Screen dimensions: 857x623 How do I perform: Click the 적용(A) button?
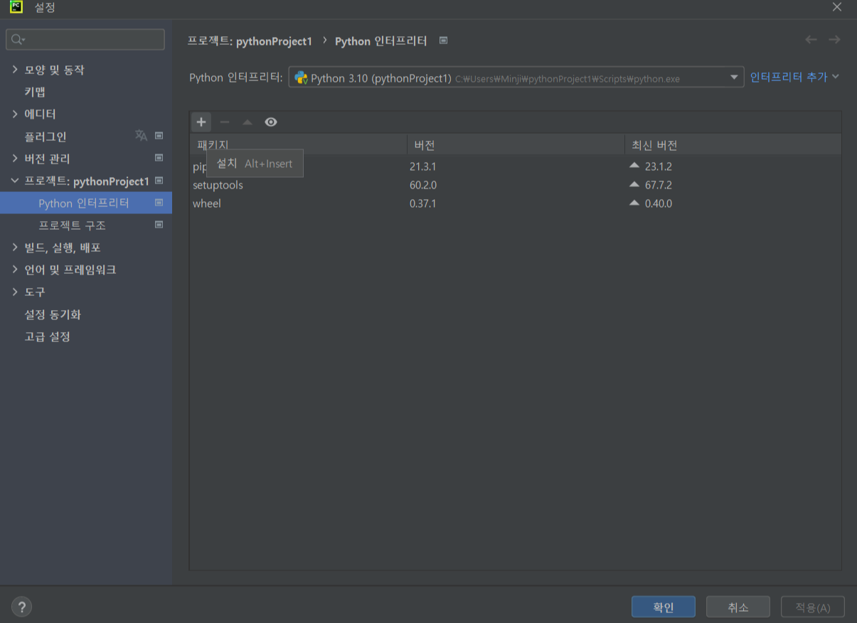point(813,607)
